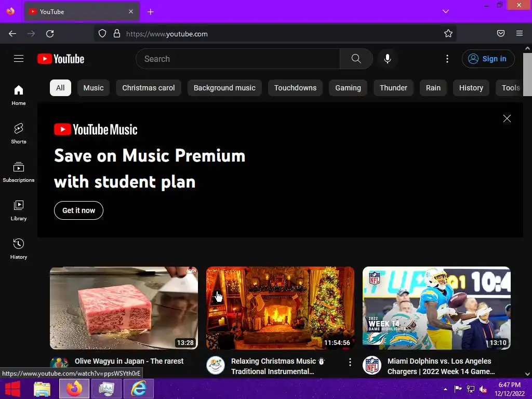Click the muted volume tray icon

click(483, 389)
